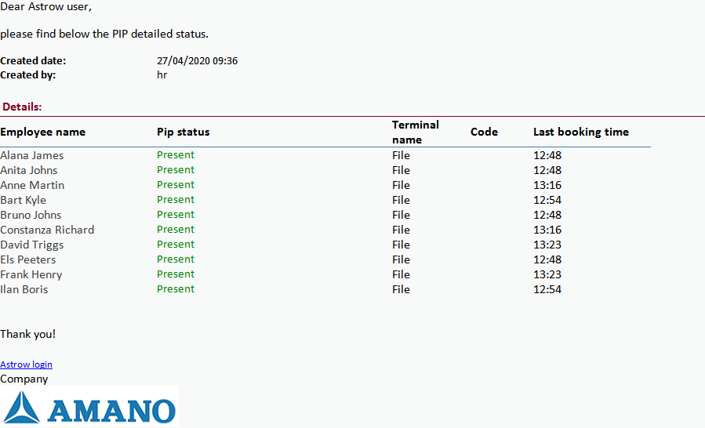Click Bruno Johns' last booking time
The width and height of the screenshot is (705, 428).
click(547, 215)
